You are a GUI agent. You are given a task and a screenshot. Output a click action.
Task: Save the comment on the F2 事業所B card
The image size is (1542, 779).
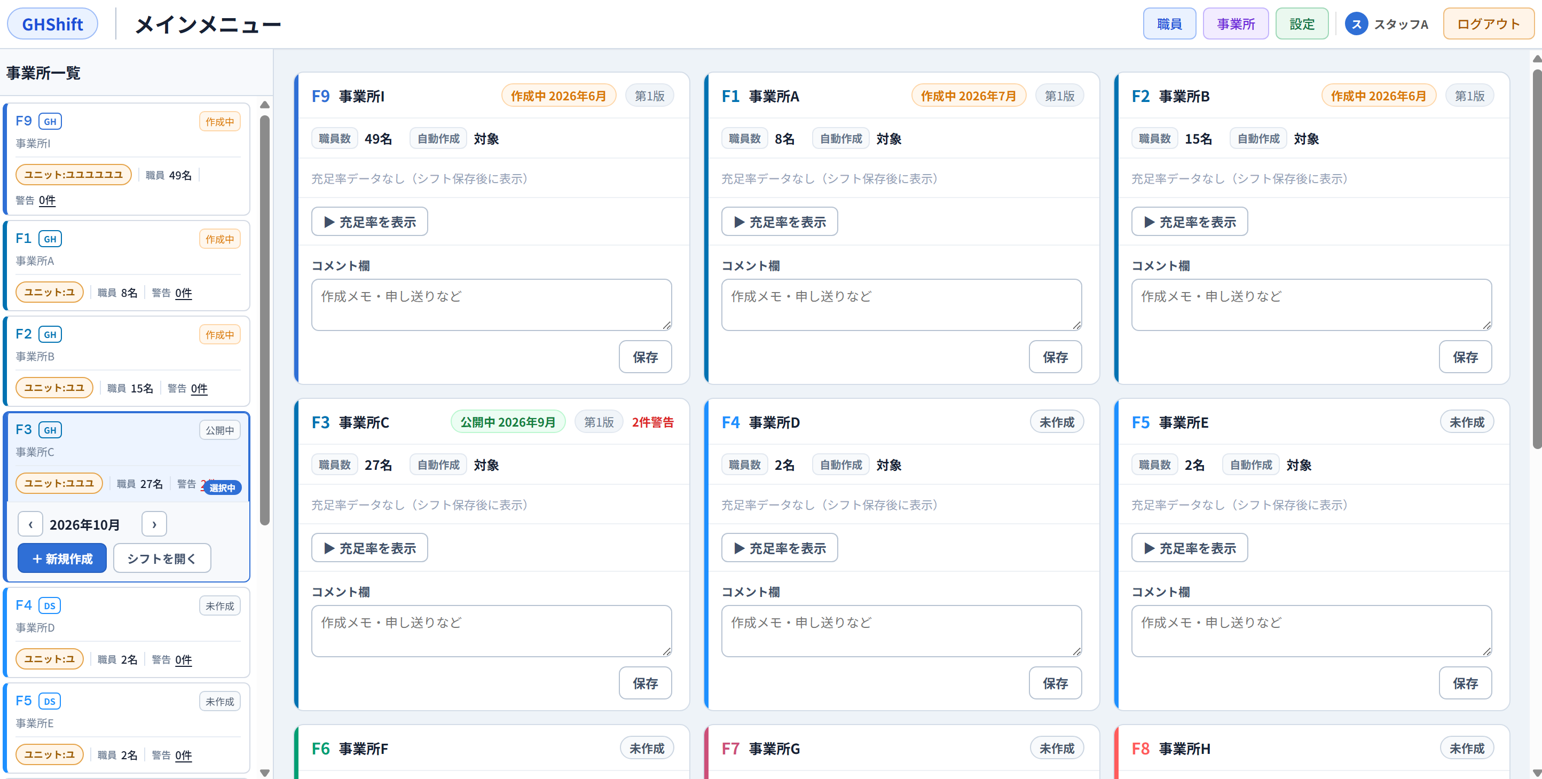click(x=1465, y=357)
